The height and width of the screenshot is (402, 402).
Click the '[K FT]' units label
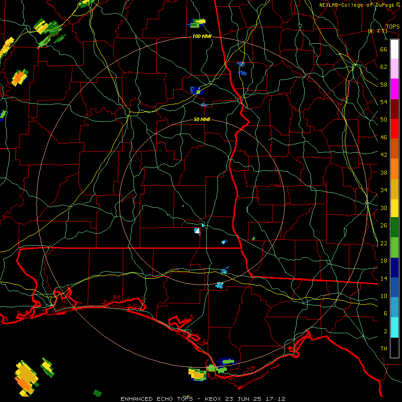coord(377,31)
